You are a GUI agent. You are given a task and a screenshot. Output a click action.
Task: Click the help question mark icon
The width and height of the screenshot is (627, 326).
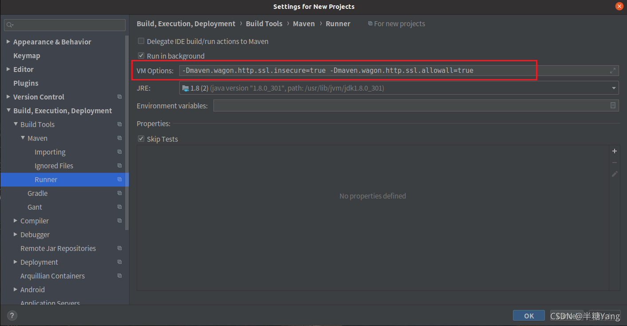(x=12, y=316)
